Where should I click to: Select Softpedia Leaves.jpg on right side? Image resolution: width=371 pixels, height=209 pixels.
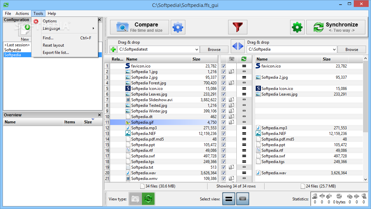coord(309,94)
